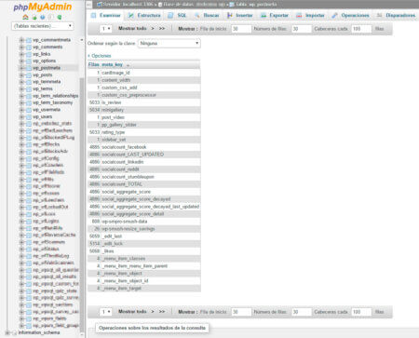Open the SQL tab
This screenshot has width=419, height=338.
point(178,15)
